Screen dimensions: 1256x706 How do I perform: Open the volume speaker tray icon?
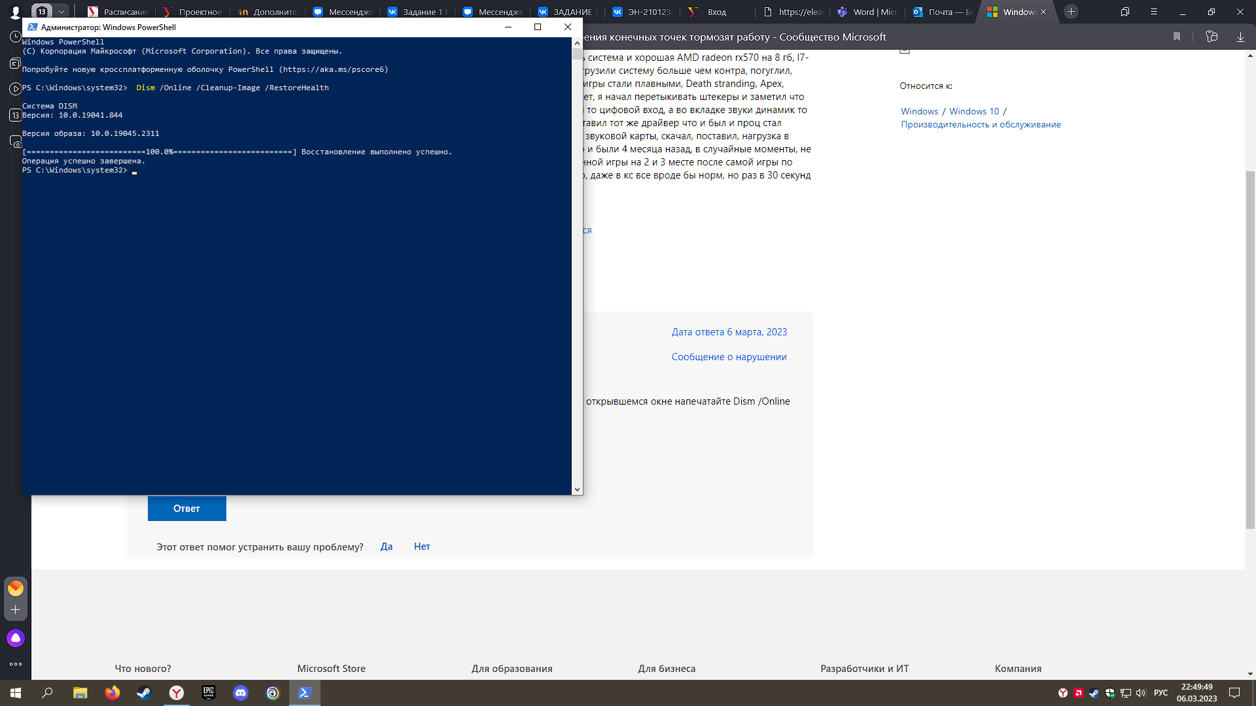(x=1142, y=693)
